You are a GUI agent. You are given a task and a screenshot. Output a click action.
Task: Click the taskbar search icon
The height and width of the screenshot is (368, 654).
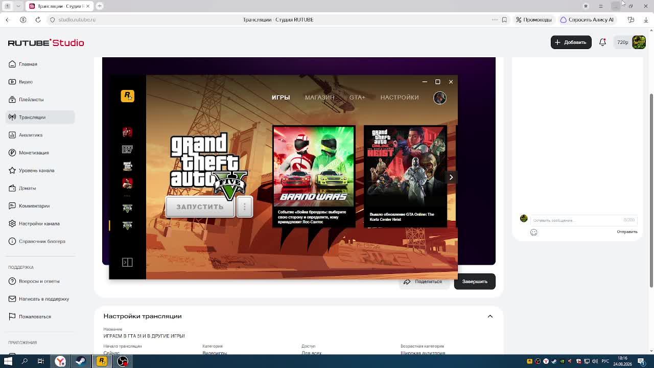pos(25,361)
